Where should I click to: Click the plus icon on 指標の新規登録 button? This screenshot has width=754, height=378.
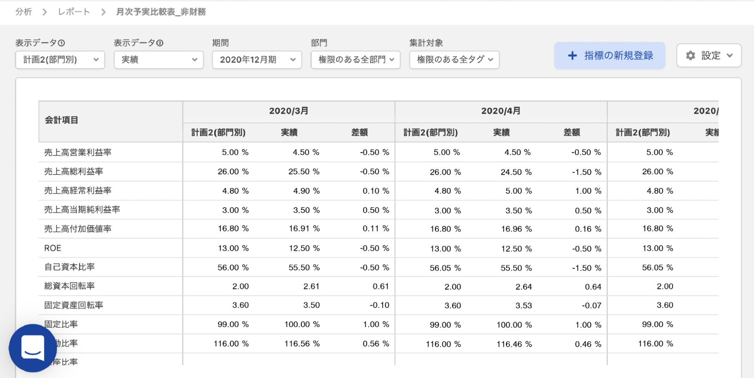point(572,55)
